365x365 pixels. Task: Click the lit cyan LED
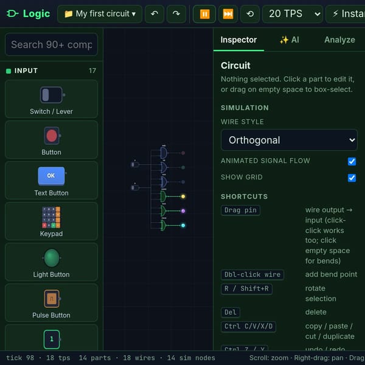tap(183, 225)
